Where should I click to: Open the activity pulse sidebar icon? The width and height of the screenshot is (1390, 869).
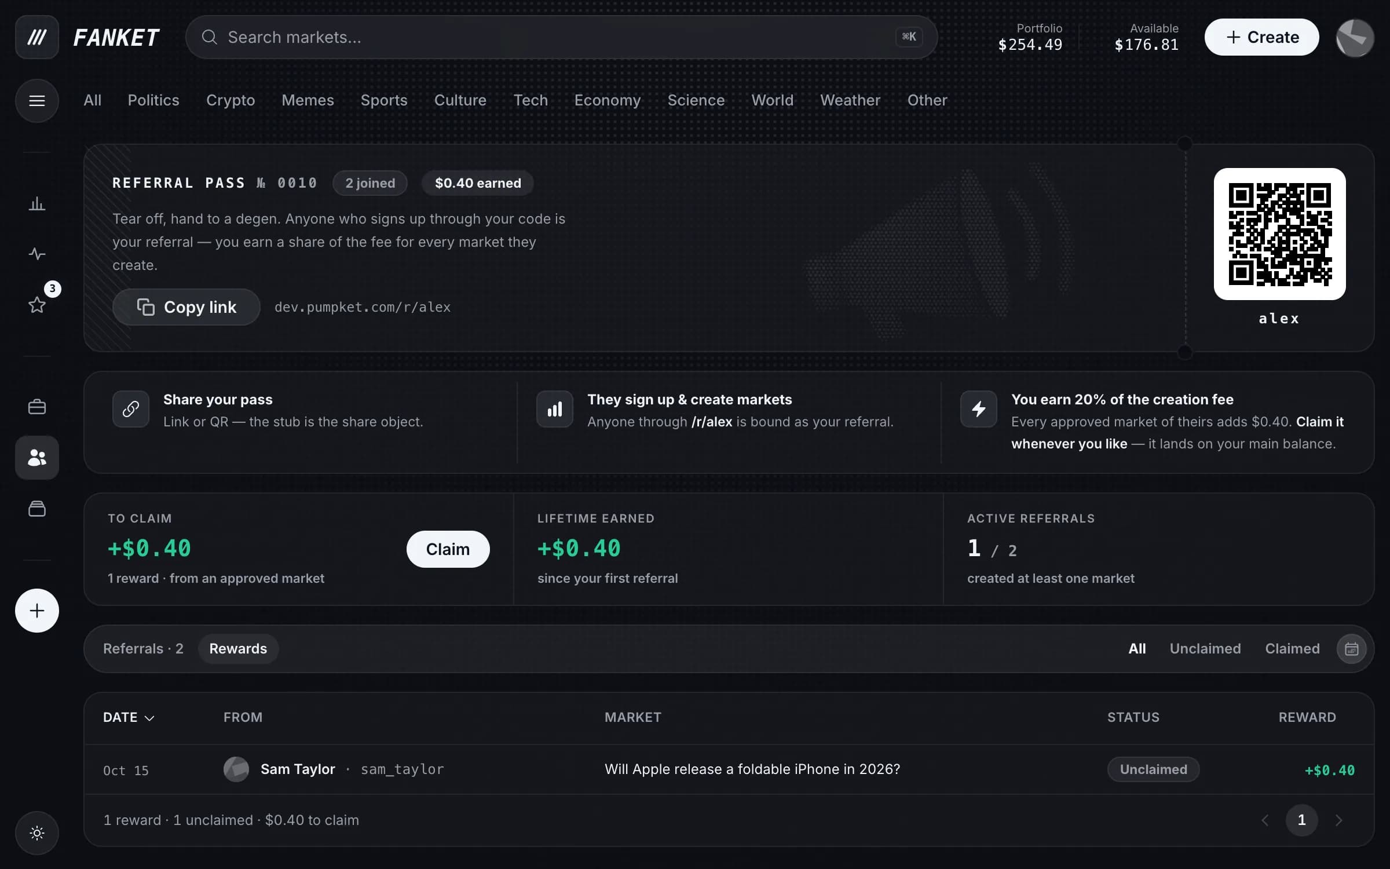tap(37, 254)
